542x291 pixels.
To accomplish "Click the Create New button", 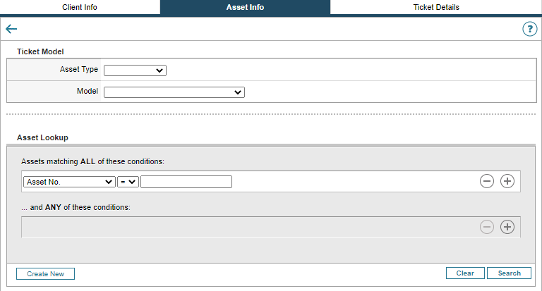I will click(45, 273).
